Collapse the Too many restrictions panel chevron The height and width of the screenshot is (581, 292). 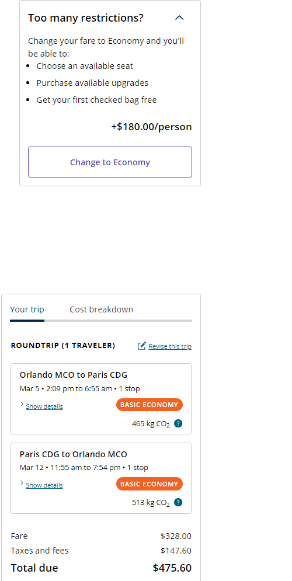tap(179, 18)
